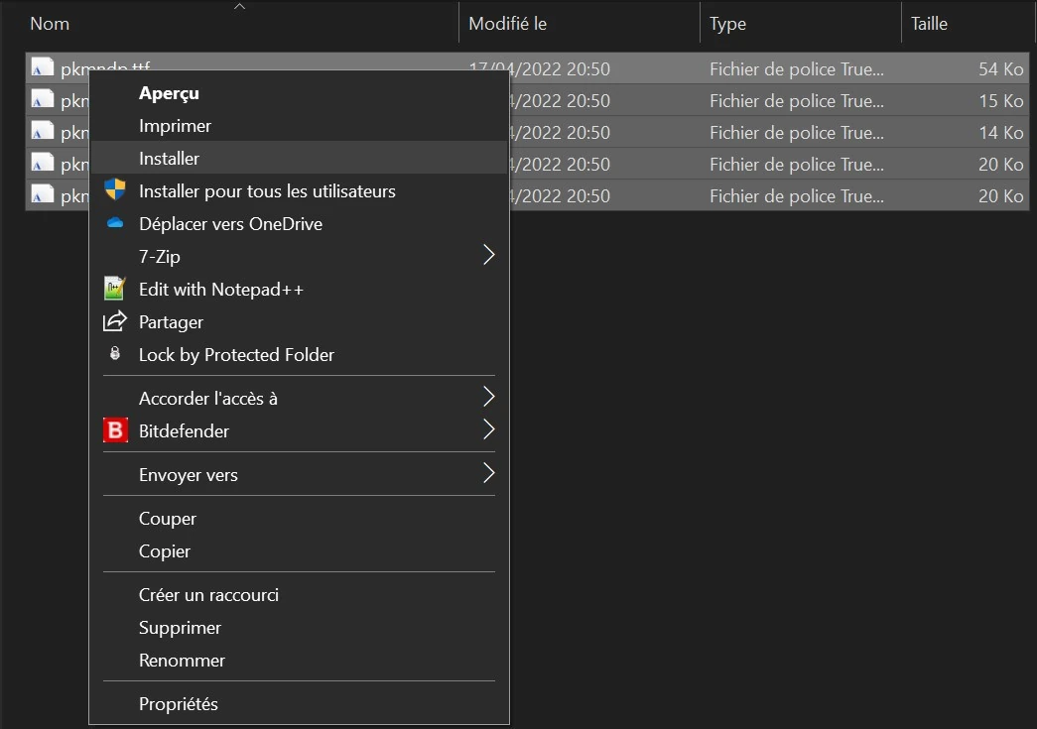This screenshot has width=1037, height=729.
Task: Expand the Accorder l'accès à submenu arrow
Action: [x=488, y=398]
